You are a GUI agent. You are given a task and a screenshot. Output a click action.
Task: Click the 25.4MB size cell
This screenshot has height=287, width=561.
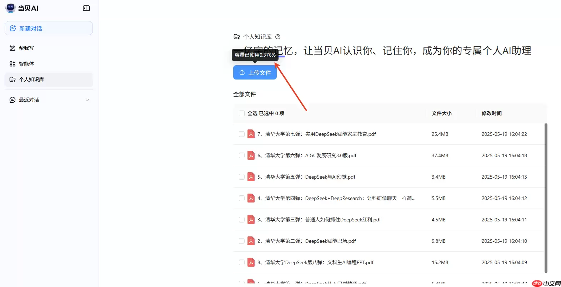click(440, 134)
